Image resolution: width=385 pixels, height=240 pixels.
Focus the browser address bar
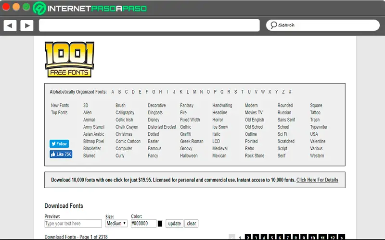(x=149, y=25)
